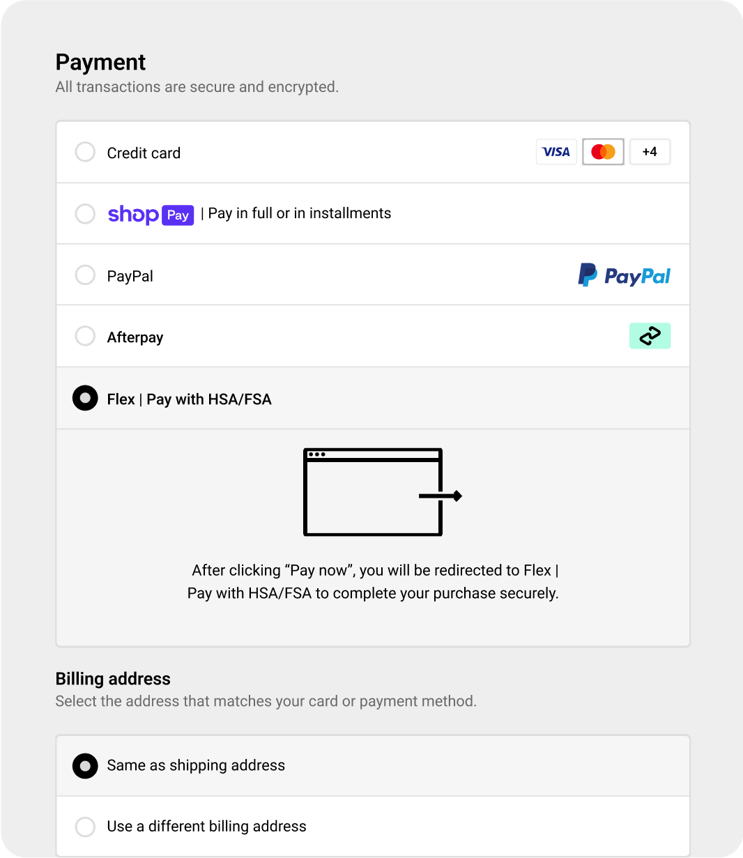Viewport: 743px width, 858px height.
Task: Select Use a different billing address radio
Action: [85, 827]
